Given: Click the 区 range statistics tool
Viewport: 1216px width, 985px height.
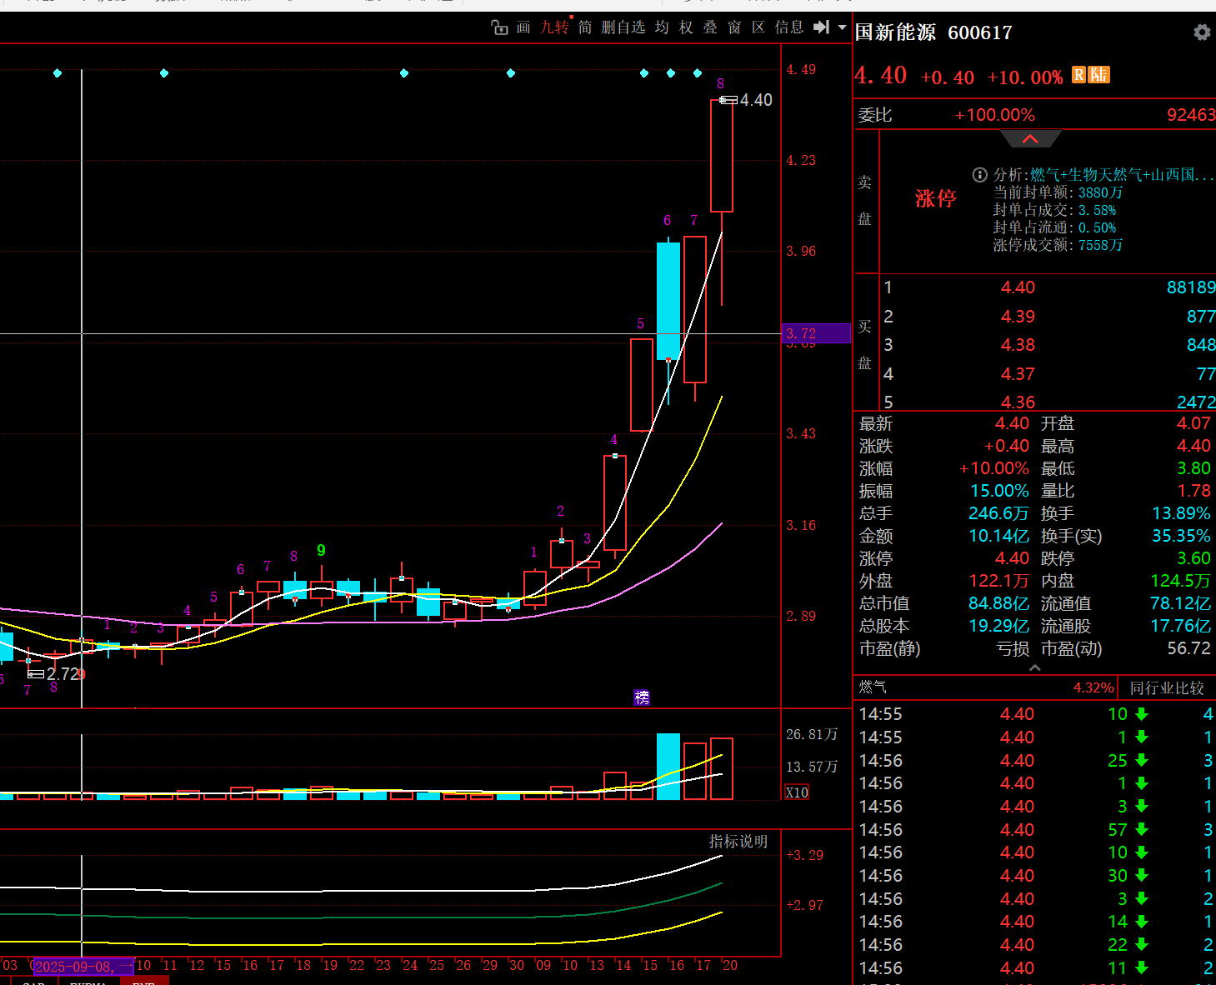Looking at the screenshot, I should (758, 27).
